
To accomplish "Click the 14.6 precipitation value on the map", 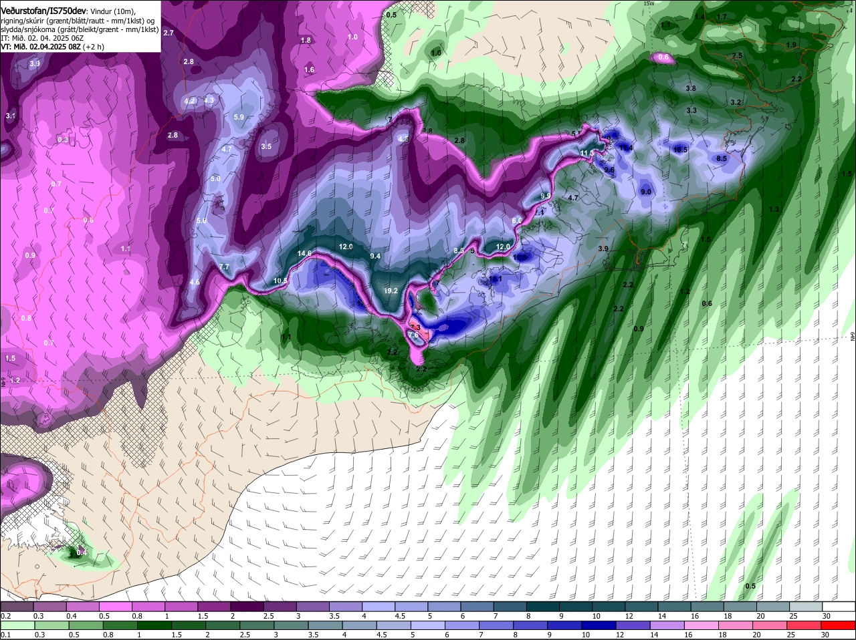I will [304, 253].
